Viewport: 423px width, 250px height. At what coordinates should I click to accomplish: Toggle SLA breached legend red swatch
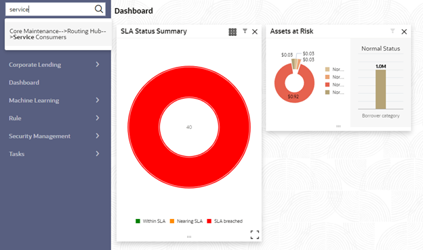click(x=209, y=221)
